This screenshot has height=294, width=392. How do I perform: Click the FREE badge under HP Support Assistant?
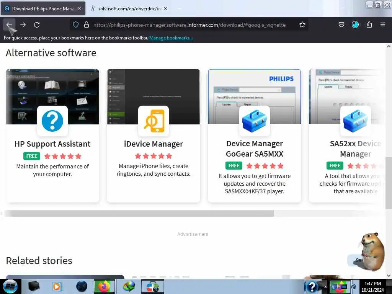click(x=32, y=156)
